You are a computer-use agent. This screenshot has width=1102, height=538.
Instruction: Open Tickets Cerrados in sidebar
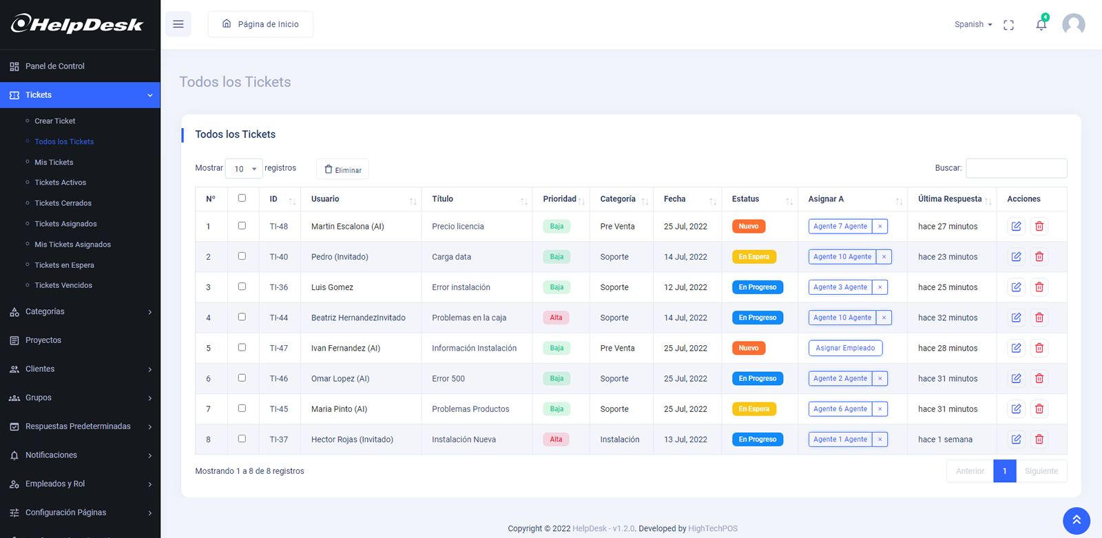tap(63, 203)
